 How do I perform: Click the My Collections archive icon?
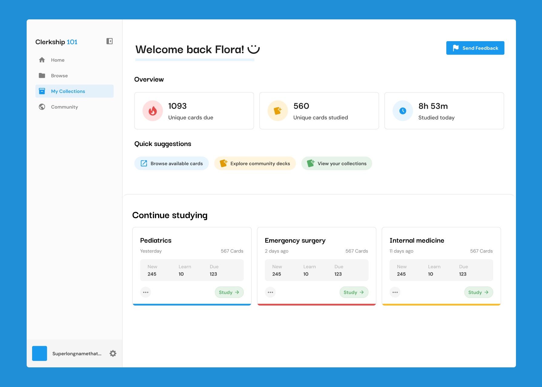click(42, 91)
